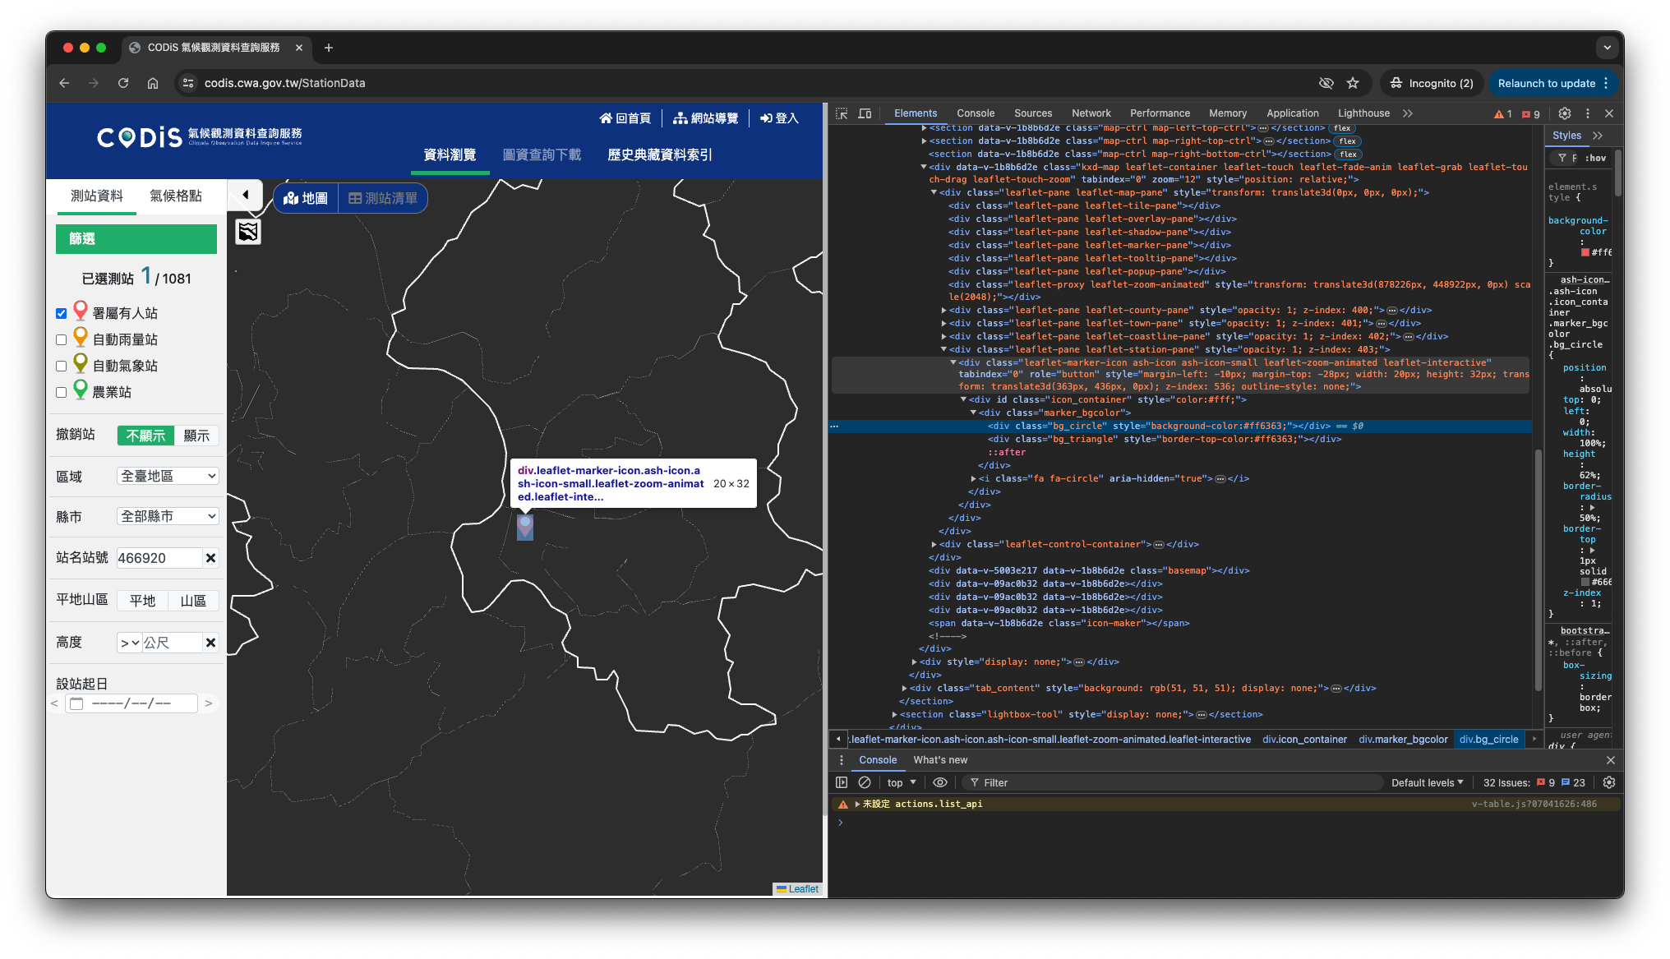Expand the leaflet-control-container div node
The width and height of the screenshot is (1670, 959).
click(x=934, y=544)
